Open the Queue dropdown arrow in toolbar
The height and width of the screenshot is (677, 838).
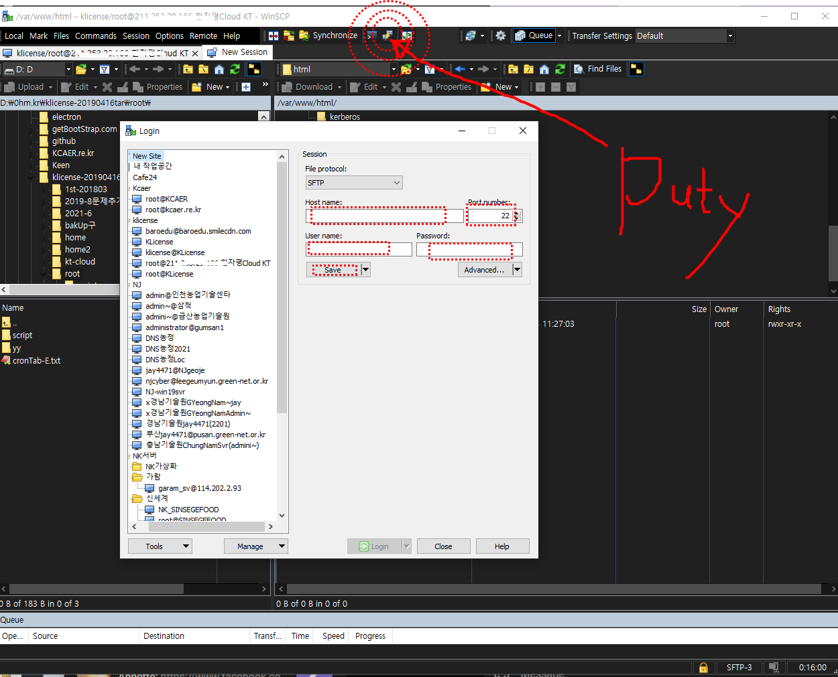[x=560, y=35]
